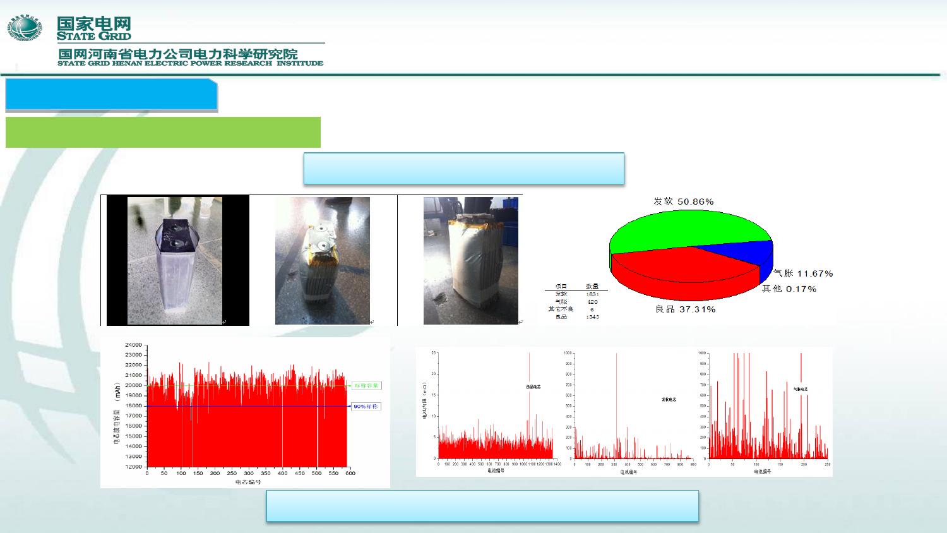Click the 良品电芯 label inside its chart
The width and height of the screenshot is (947, 533).
533,386
